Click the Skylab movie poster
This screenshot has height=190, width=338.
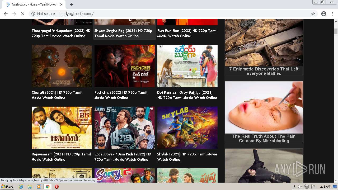pyautogui.click(x=187, y=128)
